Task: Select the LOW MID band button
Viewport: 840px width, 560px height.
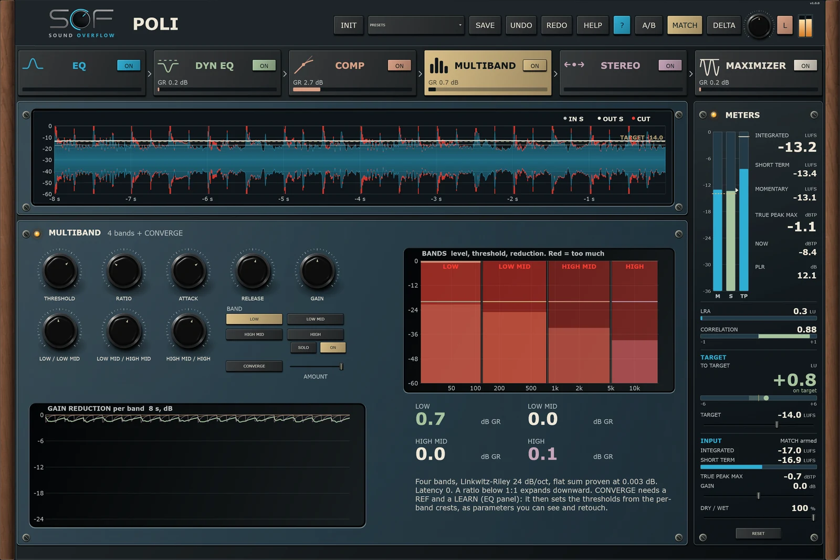Action: click(316, 319)
